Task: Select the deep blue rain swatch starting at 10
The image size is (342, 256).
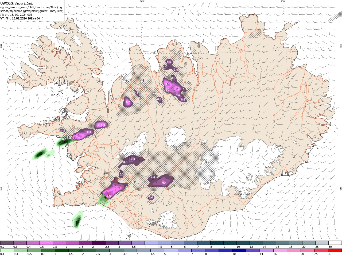Action: tap(239, 250)
